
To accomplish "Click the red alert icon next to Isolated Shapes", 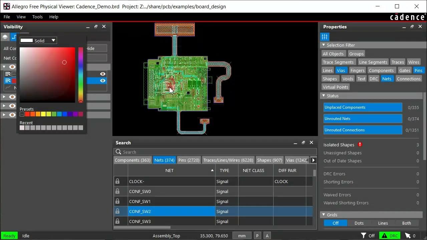I will (x=360, y=145).
